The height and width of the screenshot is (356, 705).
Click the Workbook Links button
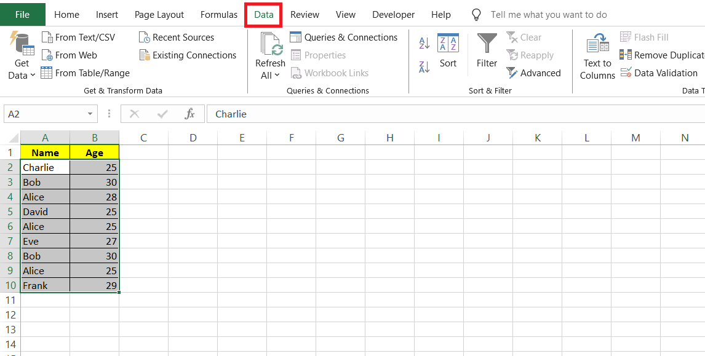click(x=330, y=73)
